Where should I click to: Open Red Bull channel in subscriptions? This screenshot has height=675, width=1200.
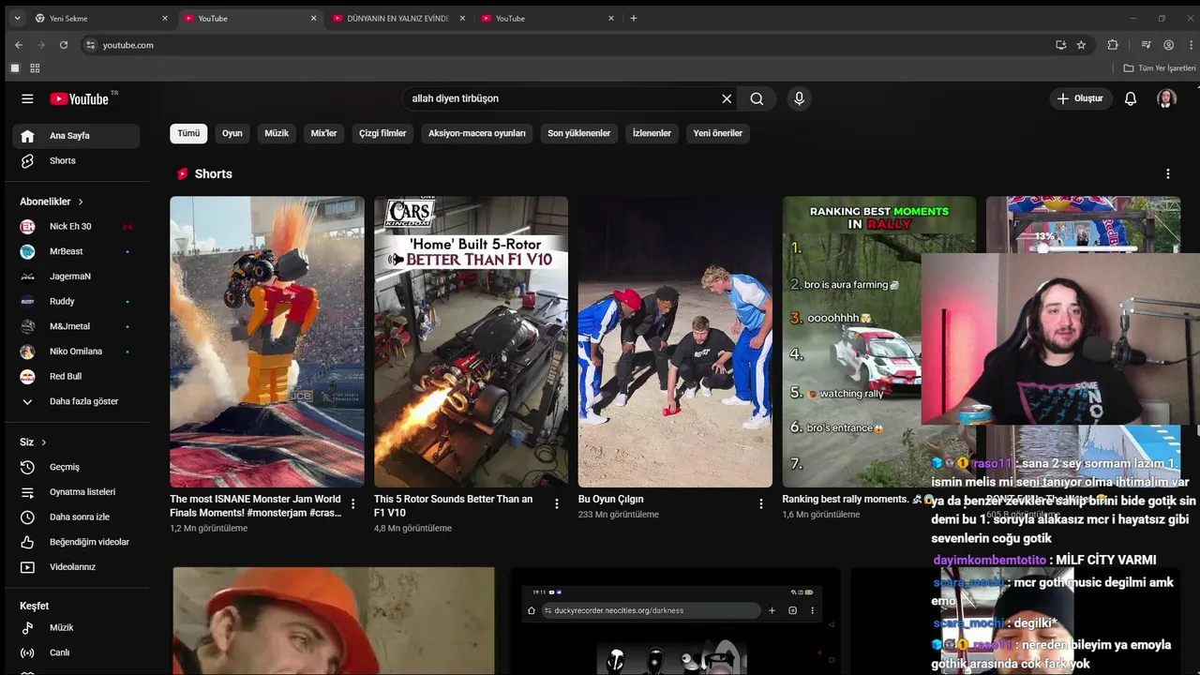(x=76, y=376)
